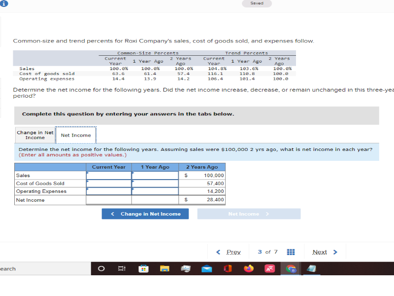Launch Microsoft Office from taskbar

[228, 268]
